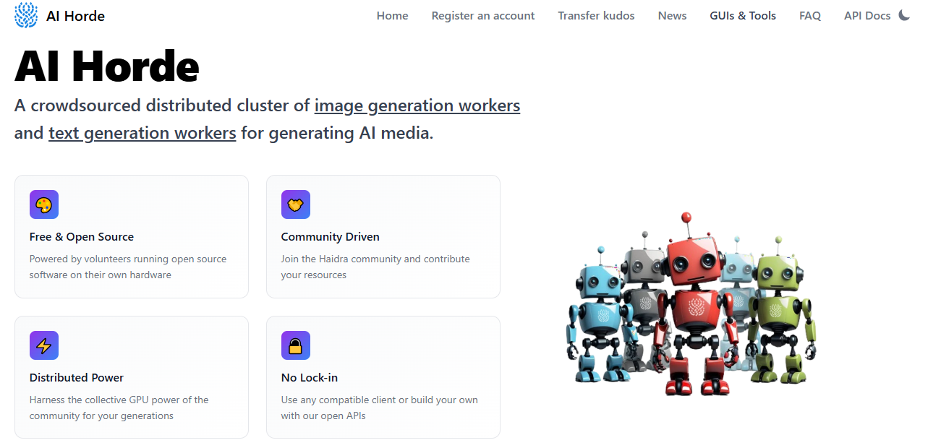Open the Home menu item
The image size is (941, 448).
tap(392, 16)
